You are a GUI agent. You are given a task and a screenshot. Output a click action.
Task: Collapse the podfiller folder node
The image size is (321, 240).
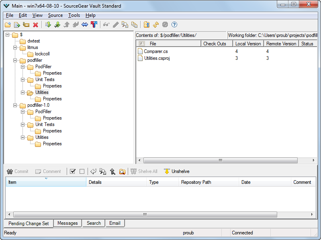pos(15,61)
